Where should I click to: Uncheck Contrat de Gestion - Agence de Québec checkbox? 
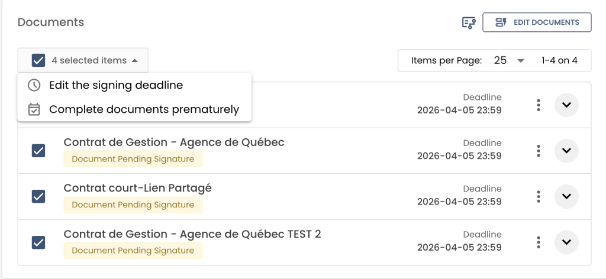38,151
